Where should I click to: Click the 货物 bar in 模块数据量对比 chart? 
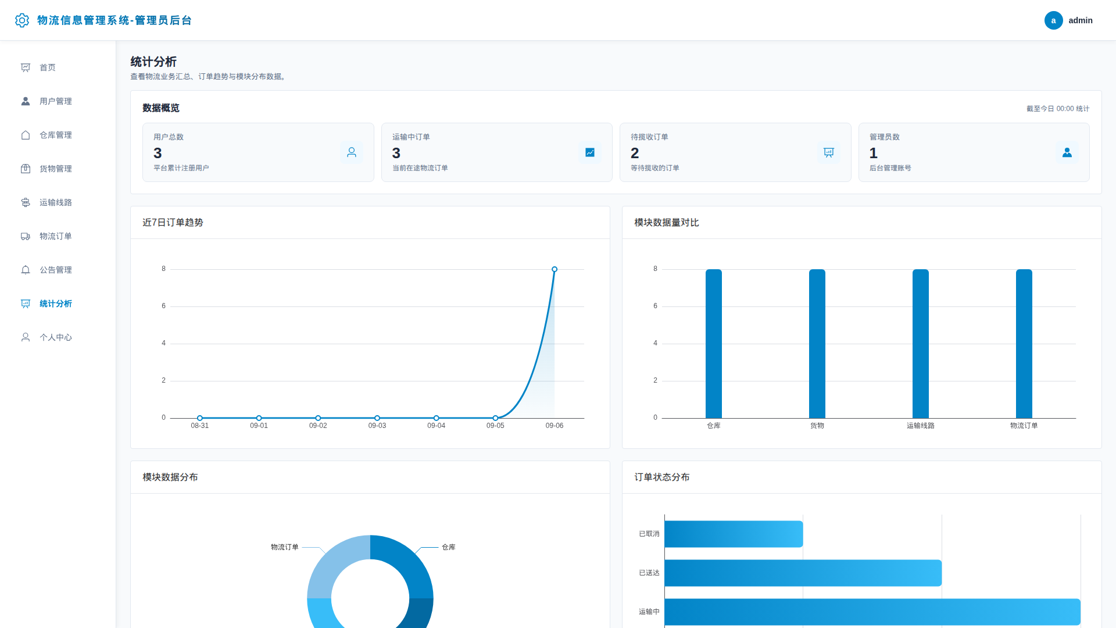[817, 344]
